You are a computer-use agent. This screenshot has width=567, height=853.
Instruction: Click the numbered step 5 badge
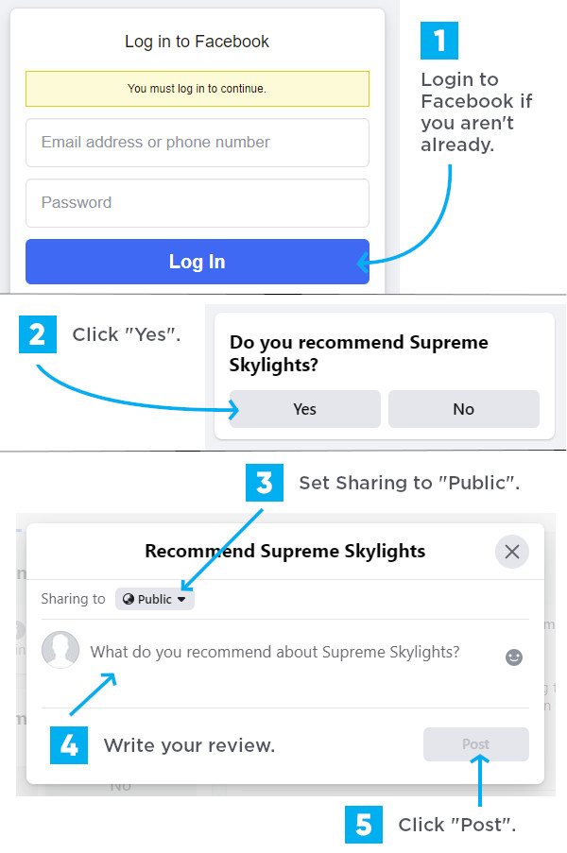click(x=364, y=825)
